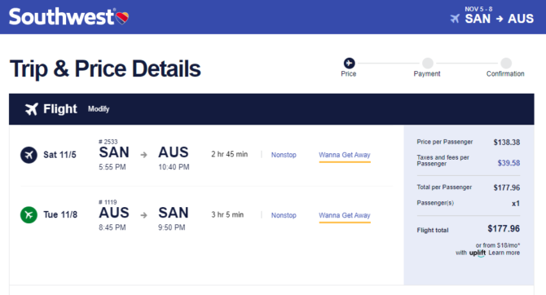Click the Southwest heart logo icon
The image size is (546, 295).
tap(122, 18)
